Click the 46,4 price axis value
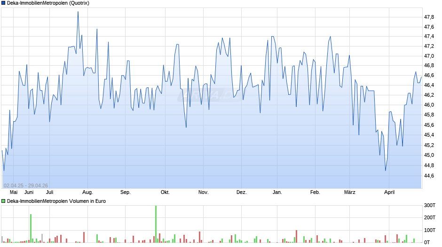 click(x=429, y=85)
